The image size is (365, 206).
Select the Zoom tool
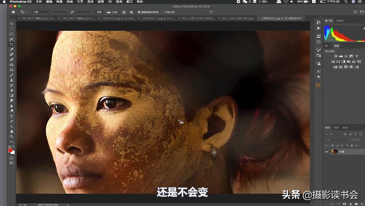(11, 136)
